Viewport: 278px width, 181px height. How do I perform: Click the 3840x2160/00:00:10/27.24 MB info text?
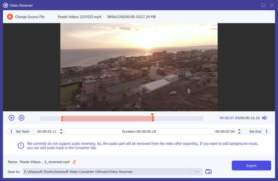(x=131, y=17)
